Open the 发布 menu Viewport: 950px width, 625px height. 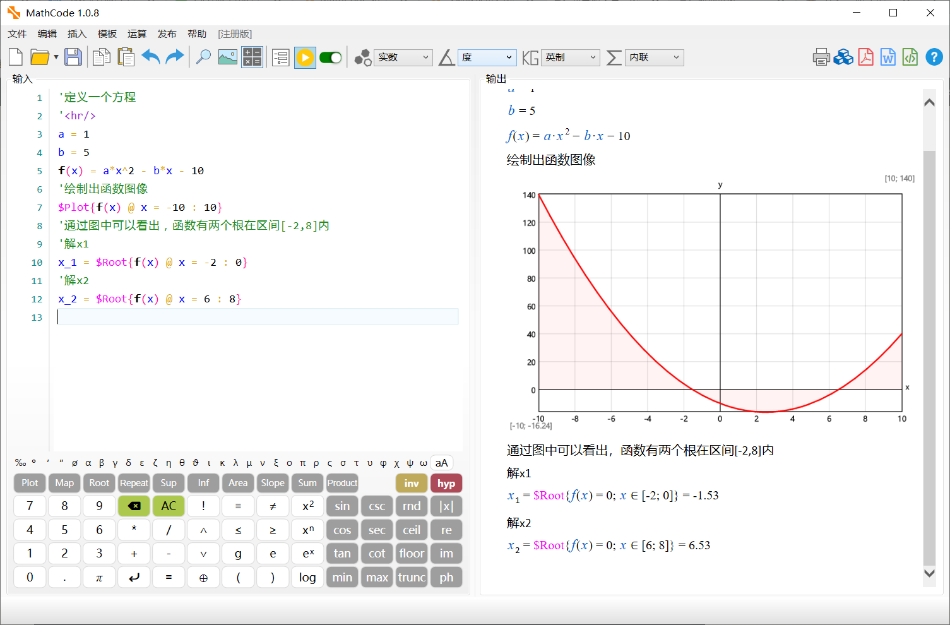tap(167, 33)
